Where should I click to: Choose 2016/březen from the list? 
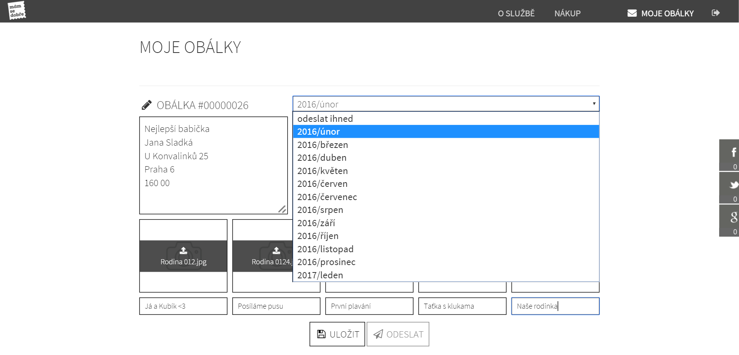point(323,145)
